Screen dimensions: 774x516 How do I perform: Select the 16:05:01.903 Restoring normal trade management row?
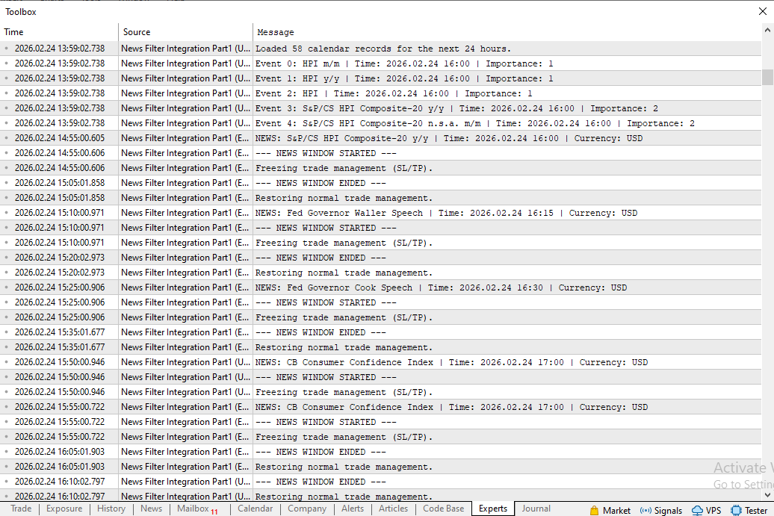pos(380,467)
